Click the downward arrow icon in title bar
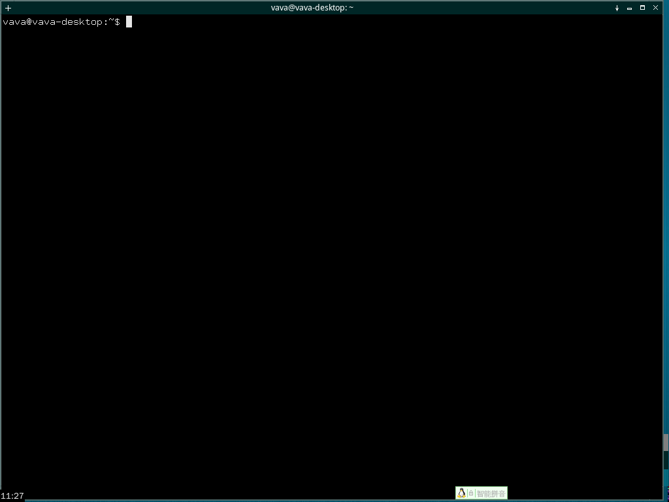Screen dimensions: 669x502 [617, 8]
